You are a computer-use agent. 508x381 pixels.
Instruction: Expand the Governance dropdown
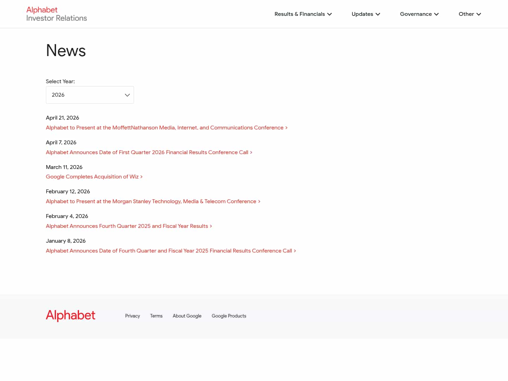419,14
